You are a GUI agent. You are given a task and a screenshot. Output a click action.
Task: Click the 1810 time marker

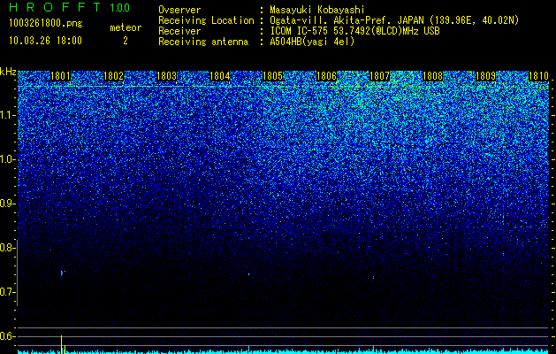(538, 76)
